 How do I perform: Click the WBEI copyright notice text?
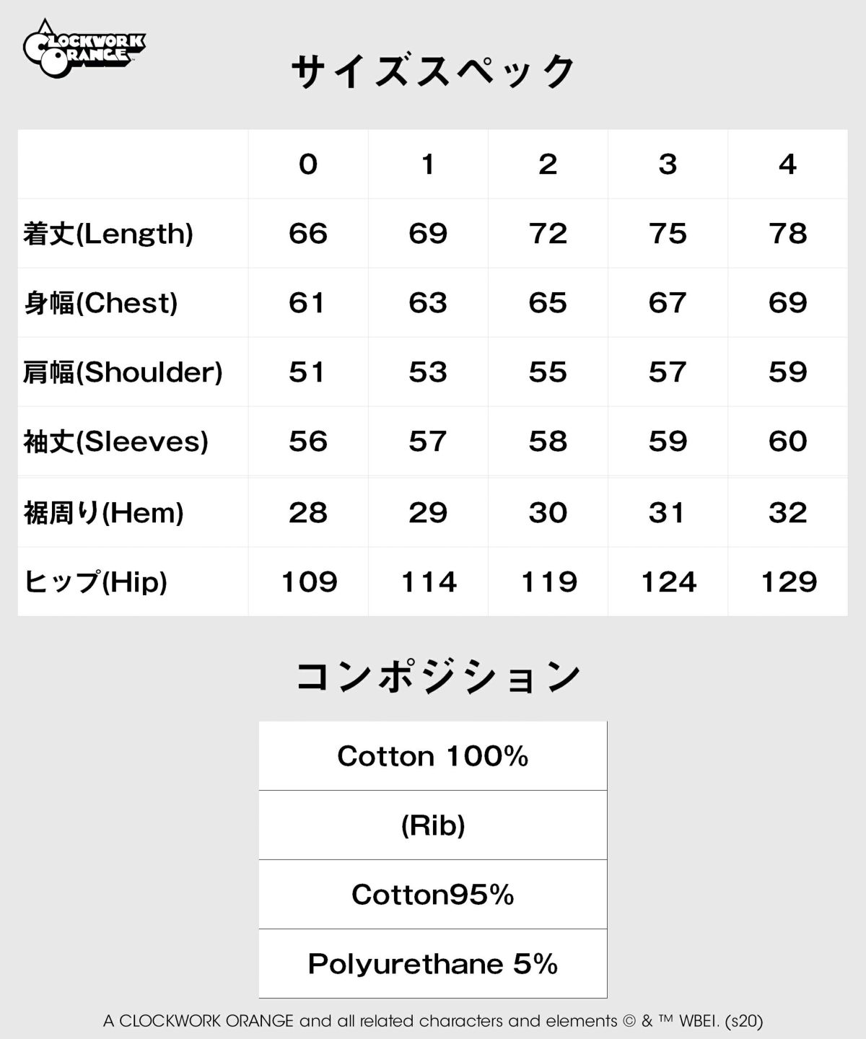(433, 1021)
